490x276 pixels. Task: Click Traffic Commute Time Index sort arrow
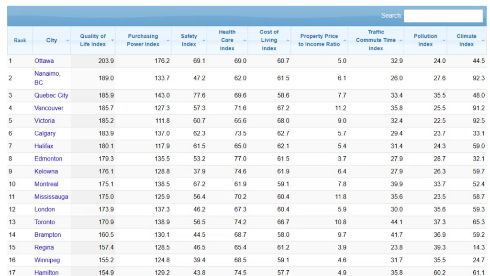click(401, 41)
